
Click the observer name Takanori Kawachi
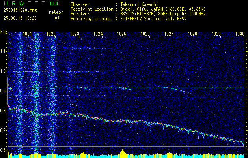(139, 4)
